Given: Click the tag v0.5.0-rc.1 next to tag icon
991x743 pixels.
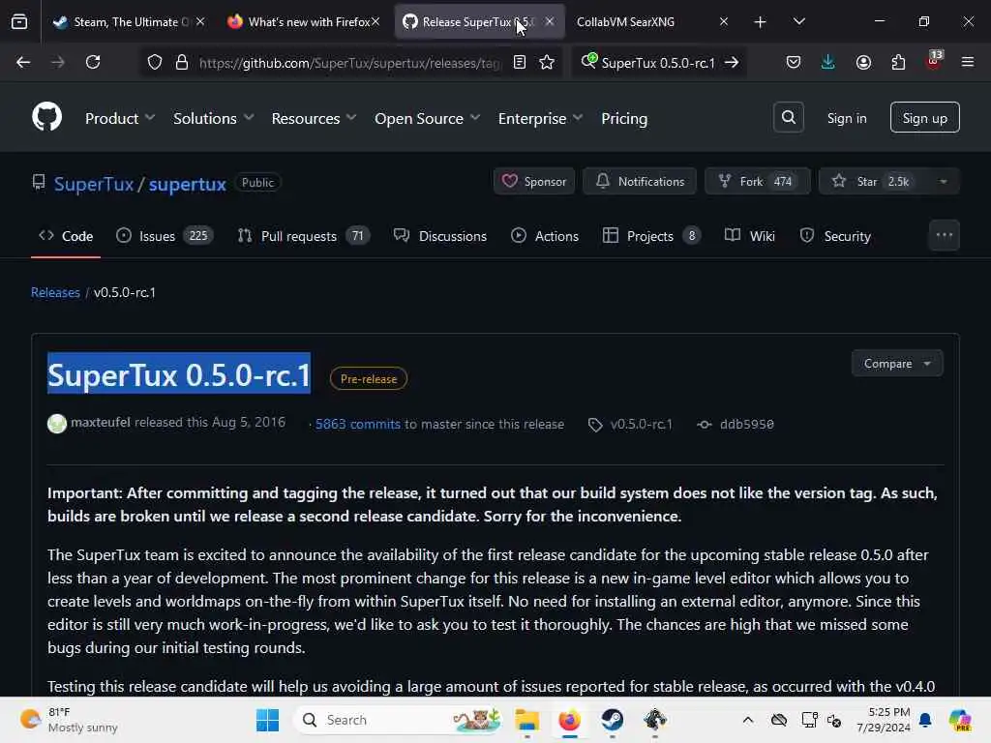Looking at the screenshot, I should [641, 425].
